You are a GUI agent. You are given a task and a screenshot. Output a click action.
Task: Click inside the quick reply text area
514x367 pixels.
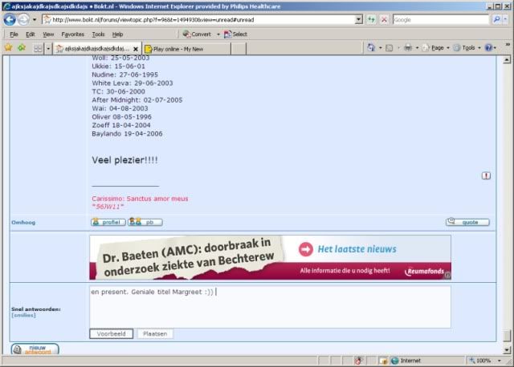270,307
